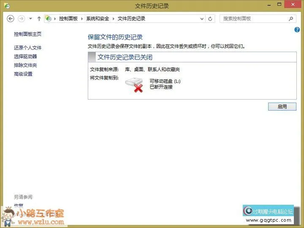
Task: Click the disconnected removable disk icon
Action: 134,85
